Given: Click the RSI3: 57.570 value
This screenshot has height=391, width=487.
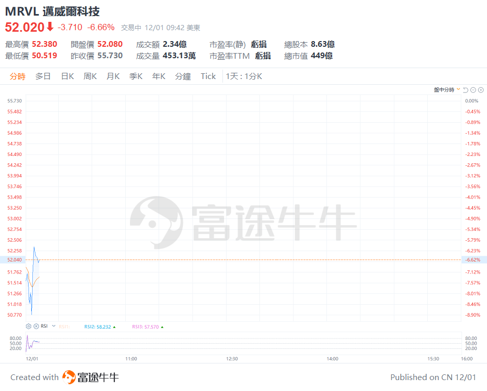Looking at the screenshot, I should (x=146, y=327).
